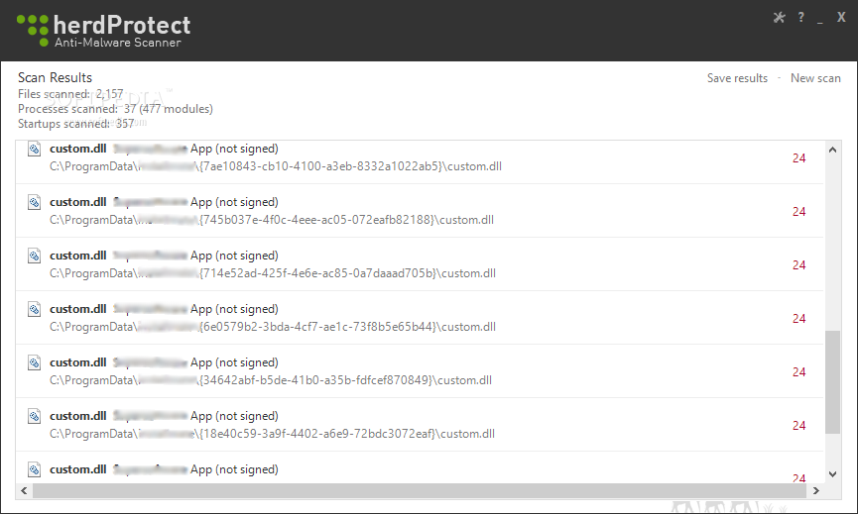Click detection count 24 for 714e52ad row
This screenshot has height=514, width=858.
[798, 265]
